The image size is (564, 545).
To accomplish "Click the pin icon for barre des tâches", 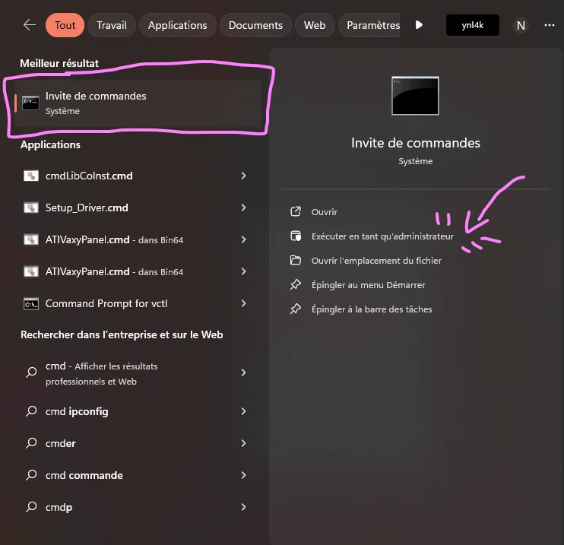I will (296, 309).
